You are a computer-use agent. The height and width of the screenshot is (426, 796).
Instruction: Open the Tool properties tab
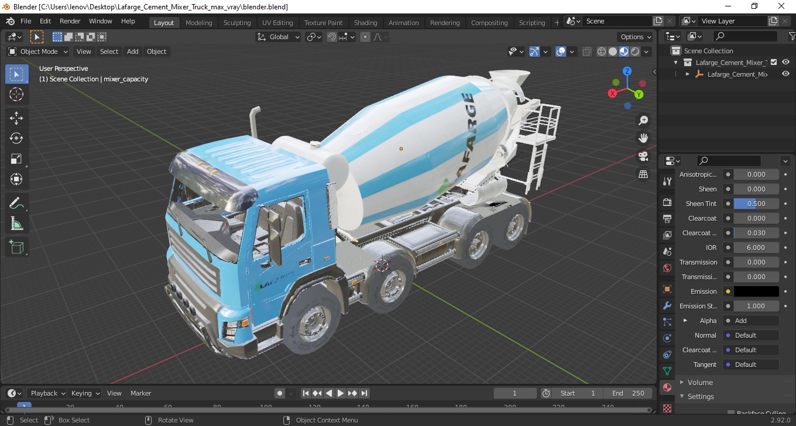click(667, 181)
